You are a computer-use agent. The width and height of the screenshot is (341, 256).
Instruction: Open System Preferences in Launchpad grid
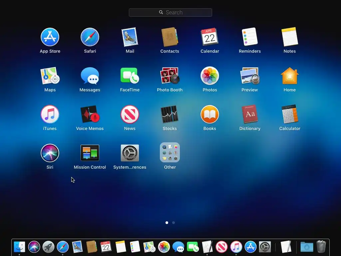coord(130,153)
